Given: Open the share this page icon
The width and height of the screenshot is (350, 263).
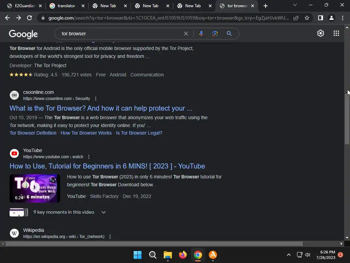Looking at the screenshot, I should tap(296, 18).
